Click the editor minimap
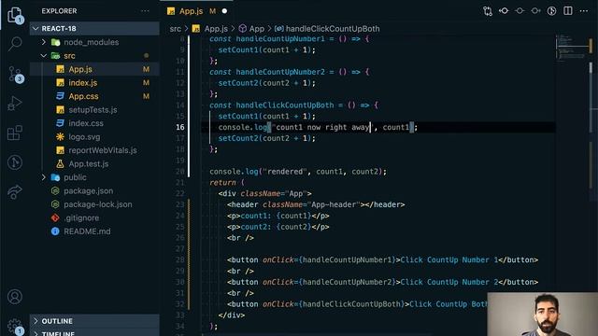The height and width of the screenshot is (336, 598). pos(571,48)
